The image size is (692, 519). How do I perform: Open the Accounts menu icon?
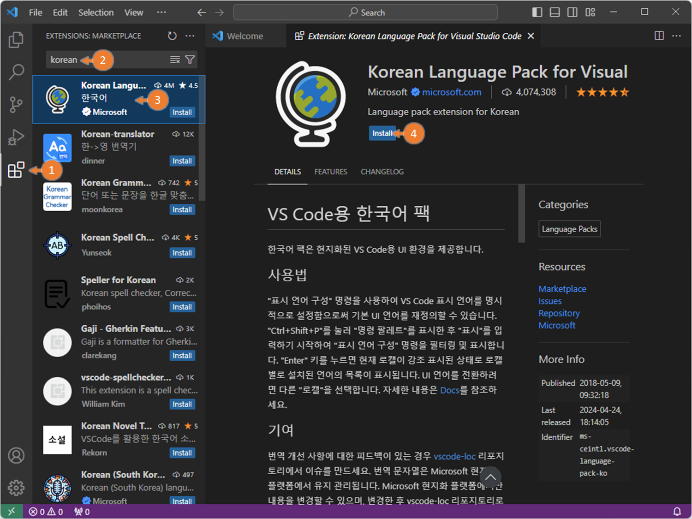(x=16, y=455)
